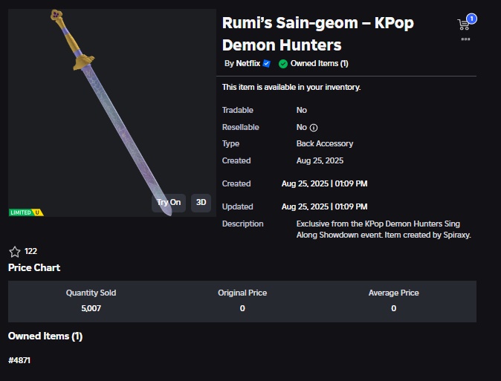Click the Price Chart heading

pos(34,267)
